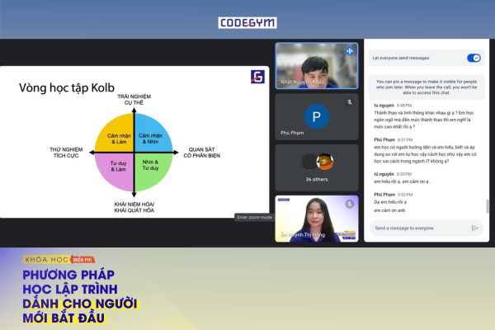
Task: Select Nhật Nguyễn Khắc video thumbnail
Action: pyautogui.click(x=316, y=66)
